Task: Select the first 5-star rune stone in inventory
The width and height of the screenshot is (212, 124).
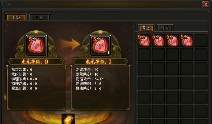Action: [144, 40]
